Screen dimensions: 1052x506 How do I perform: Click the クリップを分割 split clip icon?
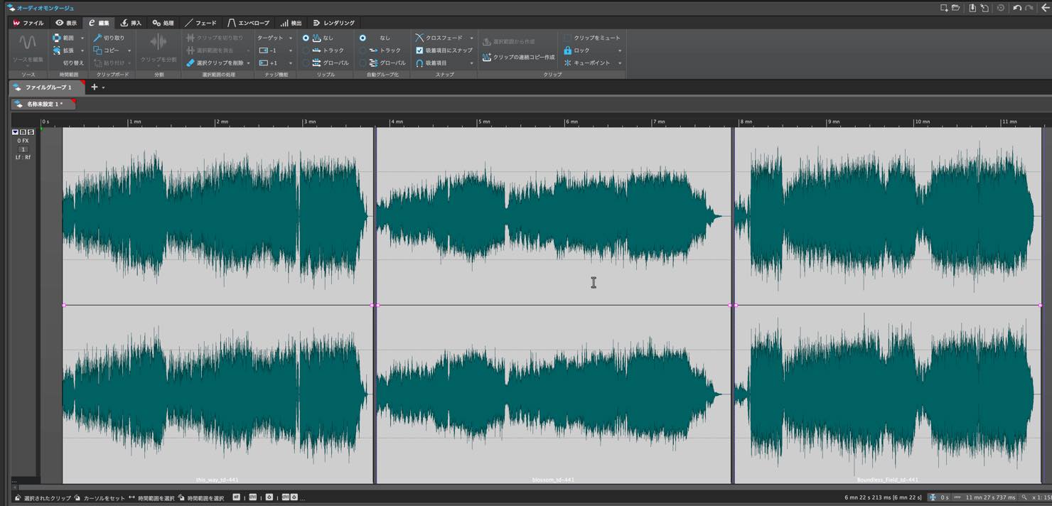pos(159,43)
